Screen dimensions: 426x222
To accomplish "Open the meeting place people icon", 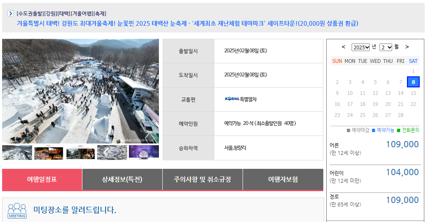I will point(17,211).
